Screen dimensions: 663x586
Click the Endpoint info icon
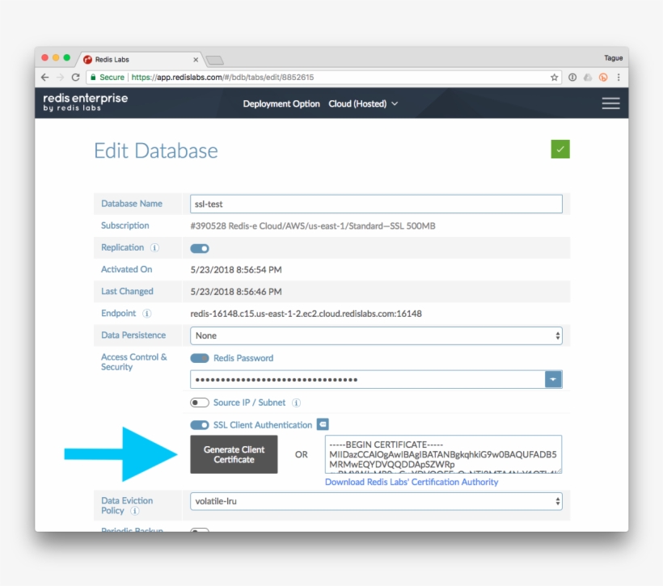tap(146, 314)
